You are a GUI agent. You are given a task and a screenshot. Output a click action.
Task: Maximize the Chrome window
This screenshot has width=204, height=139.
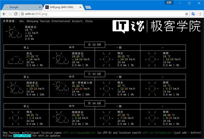(189, 3)
